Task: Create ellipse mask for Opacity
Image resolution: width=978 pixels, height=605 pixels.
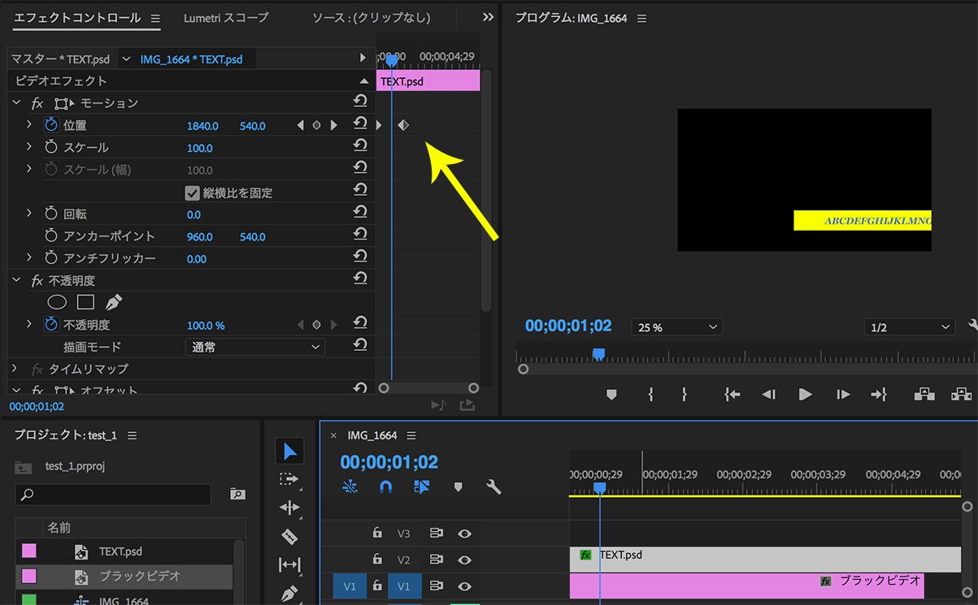Action: coord(57,302)
